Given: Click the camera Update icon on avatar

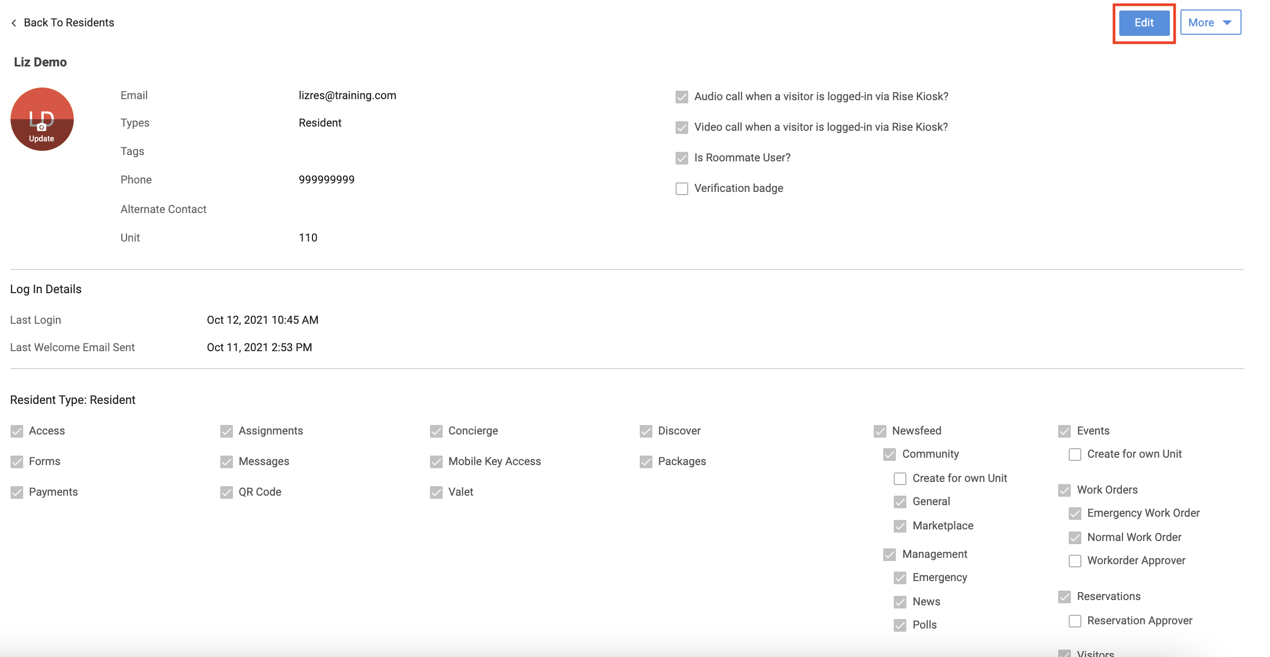Looking at the screenshot, I should click(42, 127).
